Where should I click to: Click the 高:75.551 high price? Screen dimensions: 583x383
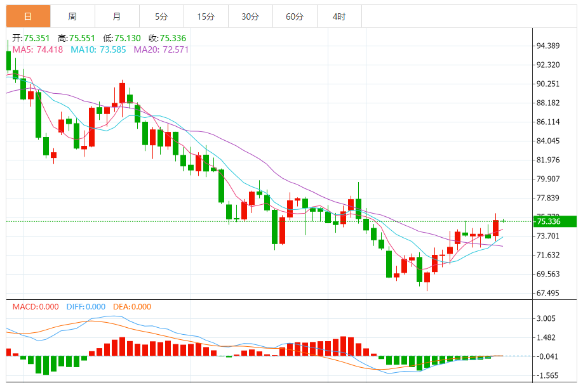[77, 38]
